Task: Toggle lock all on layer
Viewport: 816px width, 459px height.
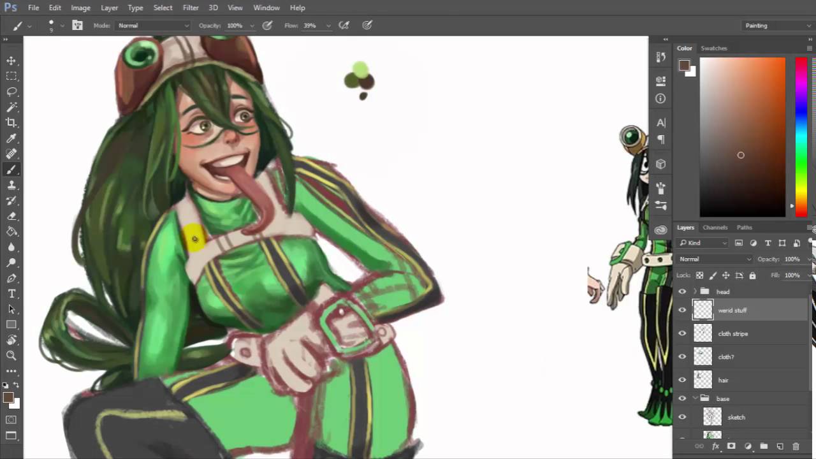Action: point(752,275)
